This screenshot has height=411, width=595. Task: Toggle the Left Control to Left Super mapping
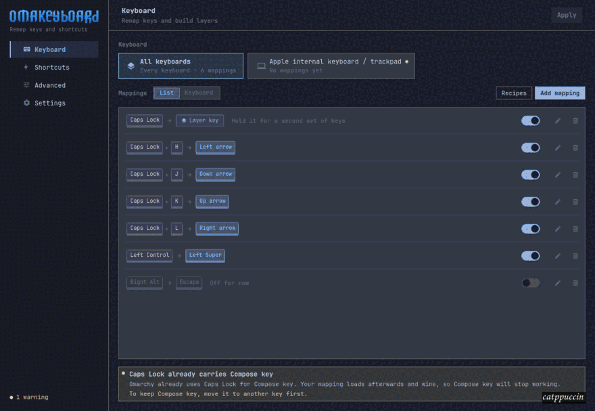pos(530,256)
